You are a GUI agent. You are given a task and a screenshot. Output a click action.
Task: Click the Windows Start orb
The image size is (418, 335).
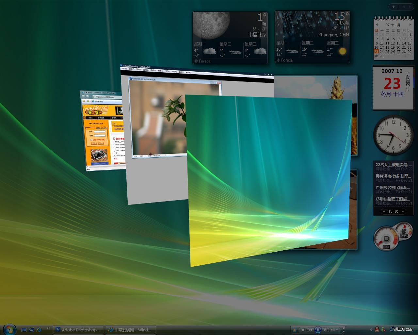[9, 329]
